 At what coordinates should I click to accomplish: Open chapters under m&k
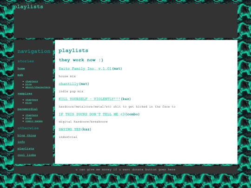coord(32,81)
